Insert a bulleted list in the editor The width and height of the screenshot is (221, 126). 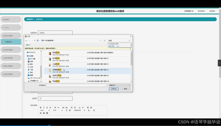click(x=75, y=108)
